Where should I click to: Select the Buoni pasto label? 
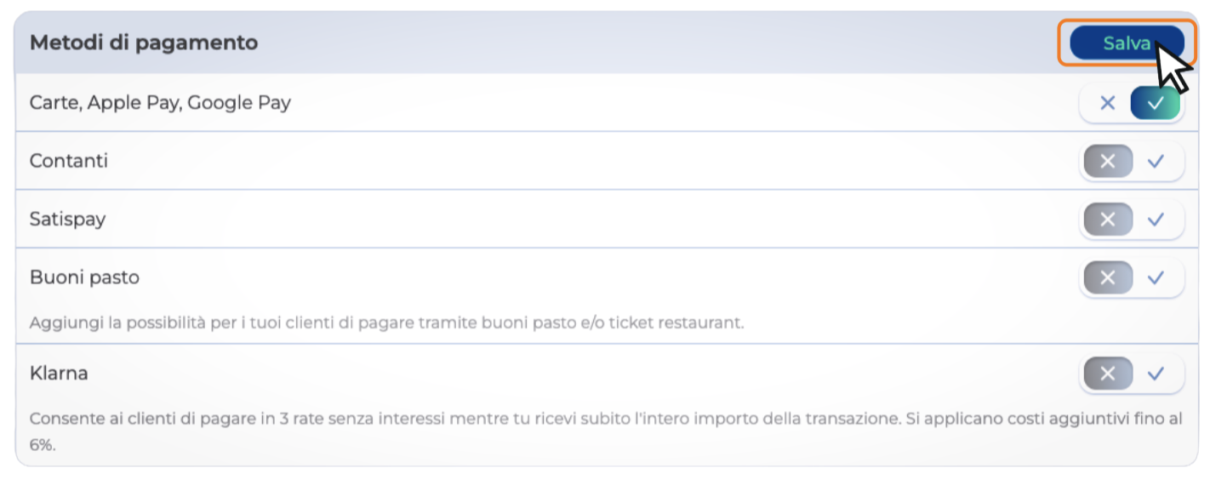pyautogui.click(x=84, y=277)
